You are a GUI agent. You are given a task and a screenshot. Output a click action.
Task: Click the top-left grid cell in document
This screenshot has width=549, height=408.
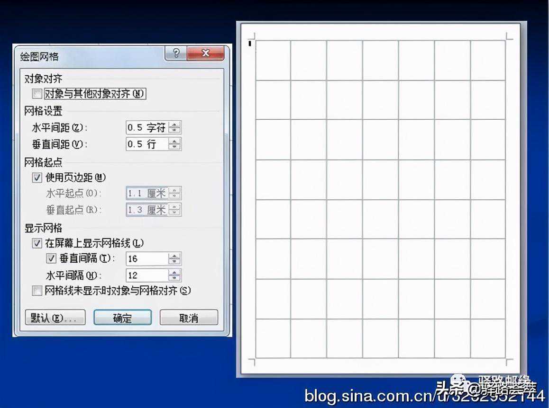273,60
